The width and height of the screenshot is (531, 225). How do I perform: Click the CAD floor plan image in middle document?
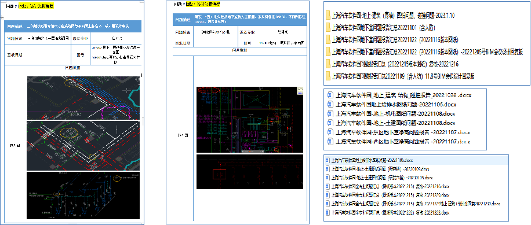[x=250, y=120]
